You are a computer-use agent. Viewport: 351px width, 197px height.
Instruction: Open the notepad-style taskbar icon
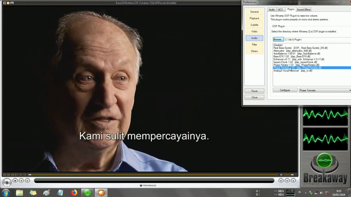pos(60,193)
